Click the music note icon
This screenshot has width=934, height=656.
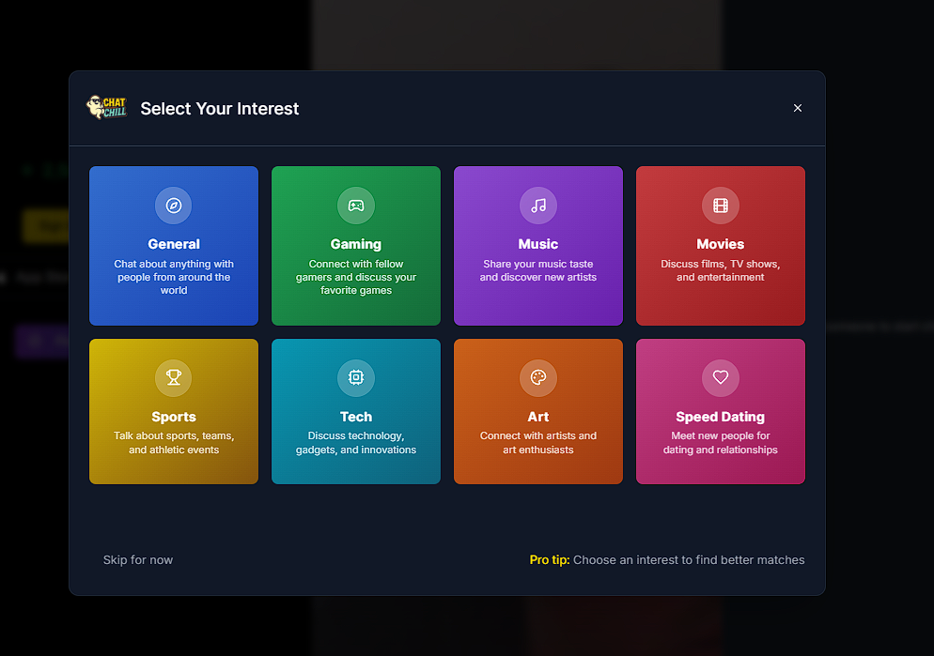[x=538, y=206]
